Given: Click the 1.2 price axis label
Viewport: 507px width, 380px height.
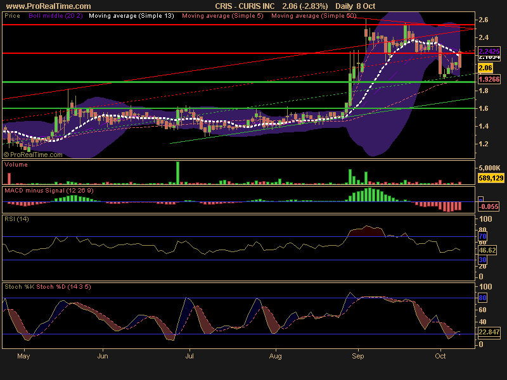Looking at the screenshot, I should pyautogui.click(x=484, y=144).
